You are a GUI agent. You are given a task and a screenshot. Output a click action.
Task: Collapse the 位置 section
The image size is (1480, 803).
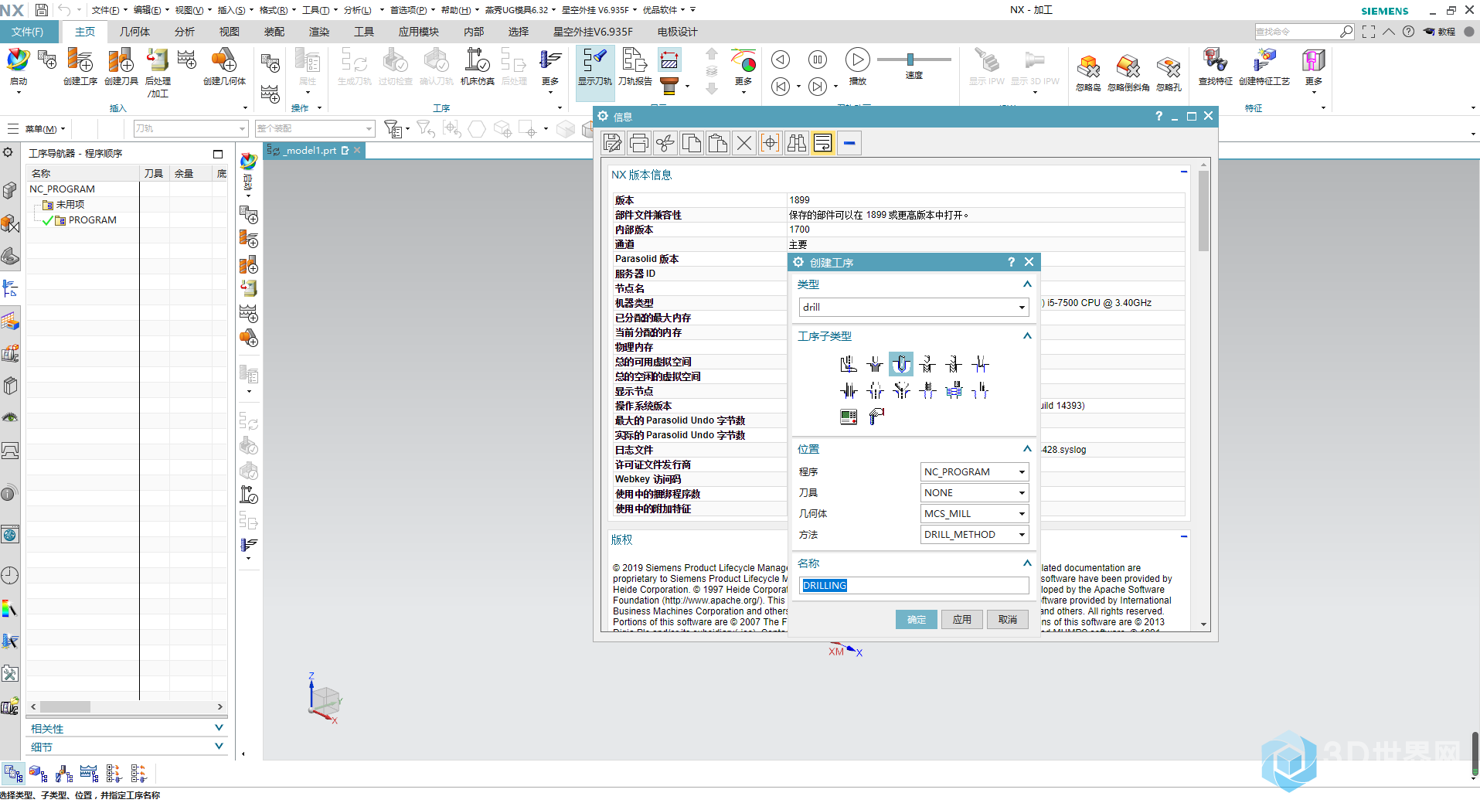point(1027,448)
